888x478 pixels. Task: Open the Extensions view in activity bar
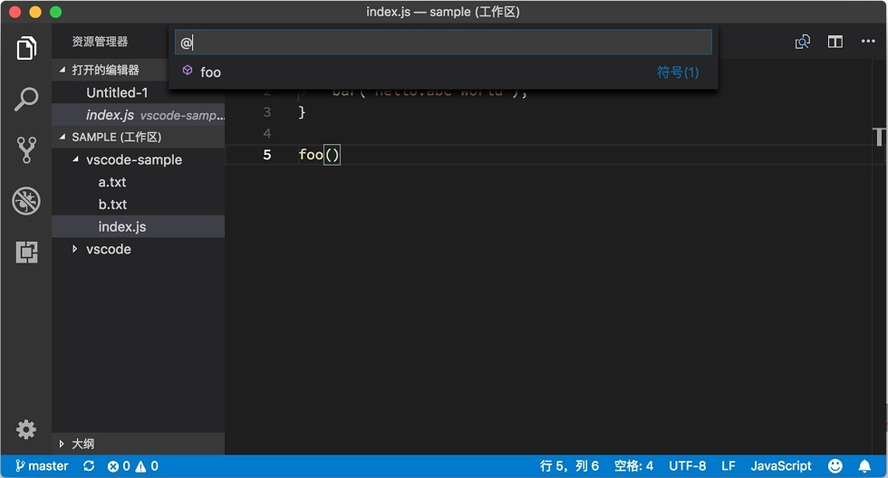(26, 252)
